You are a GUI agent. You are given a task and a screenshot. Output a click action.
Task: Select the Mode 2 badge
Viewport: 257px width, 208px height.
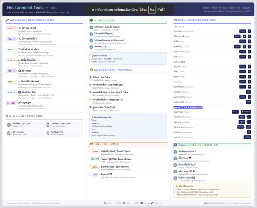click(11, 39)
